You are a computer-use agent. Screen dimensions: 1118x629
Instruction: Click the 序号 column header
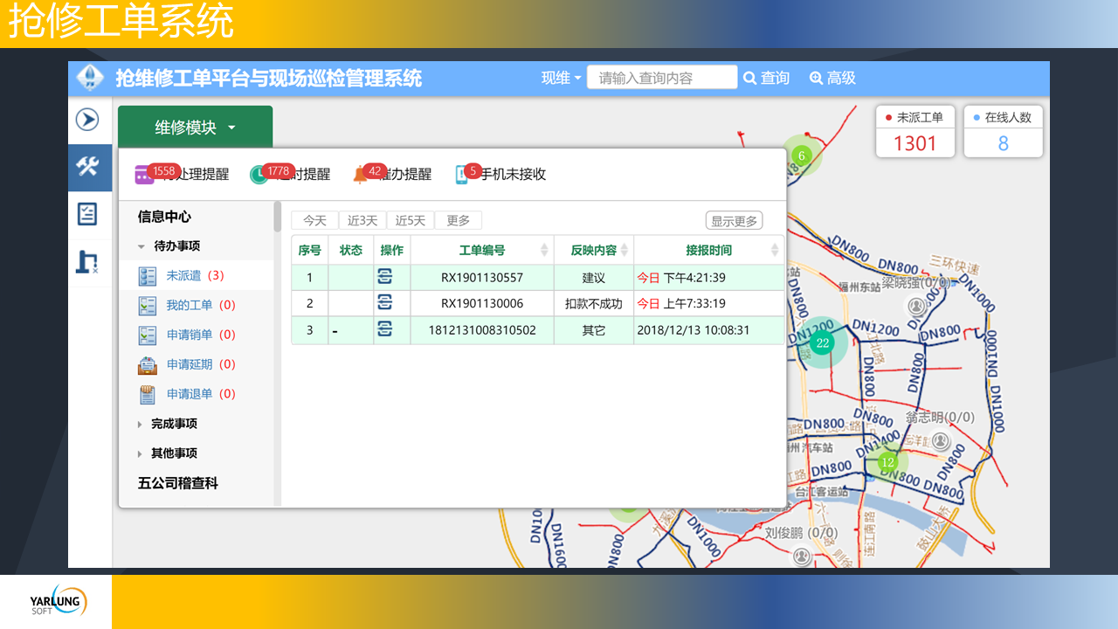coord(310,250)
